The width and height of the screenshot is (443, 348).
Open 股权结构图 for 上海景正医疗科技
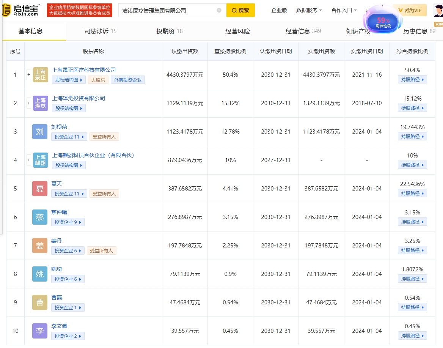pos(69,80)
